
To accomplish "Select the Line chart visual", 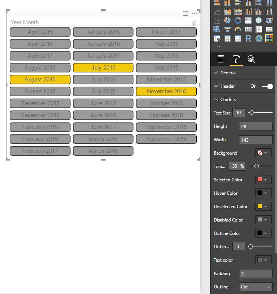I will click(x=217, y=12).
